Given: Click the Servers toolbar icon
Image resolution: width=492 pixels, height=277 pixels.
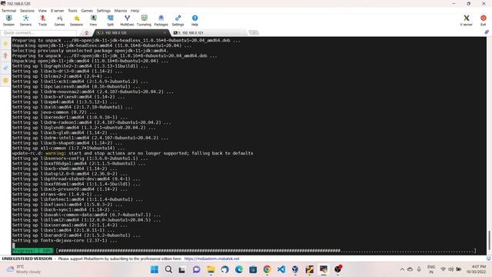Looking at the screenshot, I should tap(25, 21).
